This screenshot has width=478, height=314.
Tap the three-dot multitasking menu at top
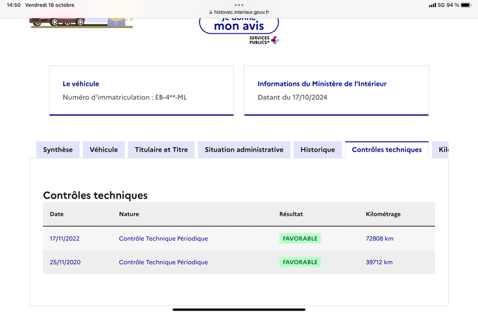point(239,5)
